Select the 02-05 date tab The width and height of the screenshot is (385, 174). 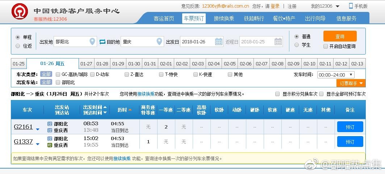230,64
